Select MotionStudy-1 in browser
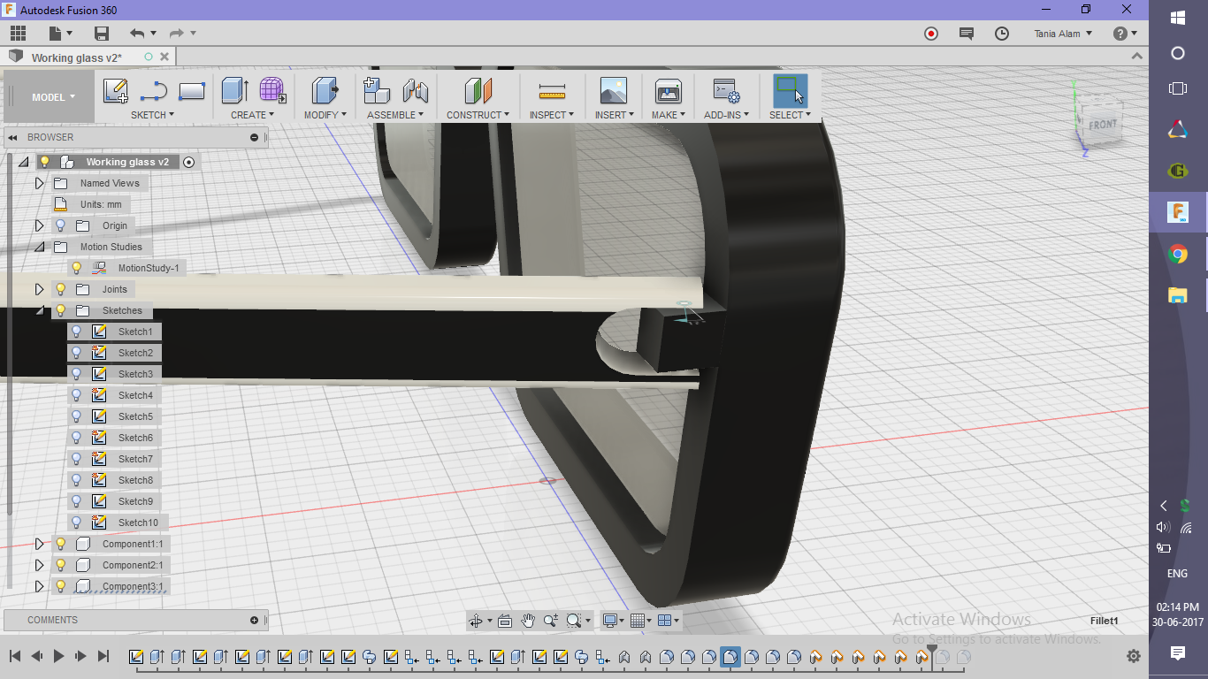This screenshot has width=1208, height=679. [x=148, y=268]
